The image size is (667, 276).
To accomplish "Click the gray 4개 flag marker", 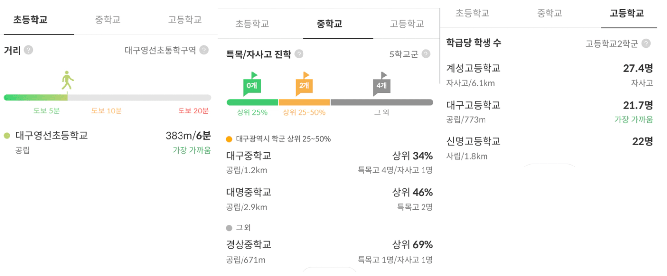I will (381, 84).
